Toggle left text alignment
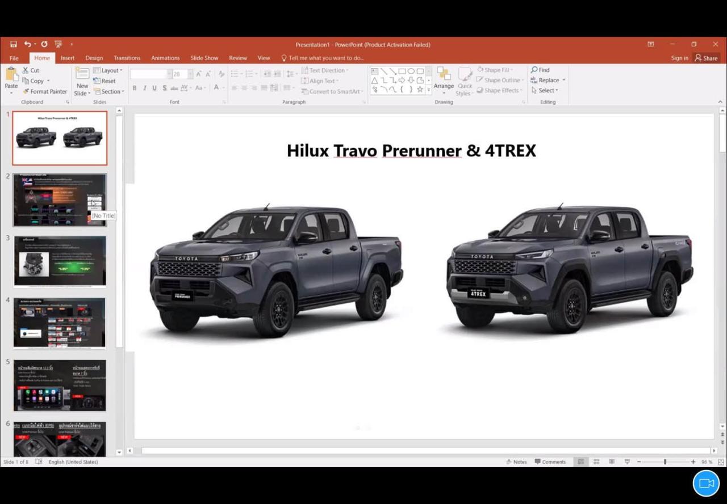727x504 pixels. coord(234,88)
